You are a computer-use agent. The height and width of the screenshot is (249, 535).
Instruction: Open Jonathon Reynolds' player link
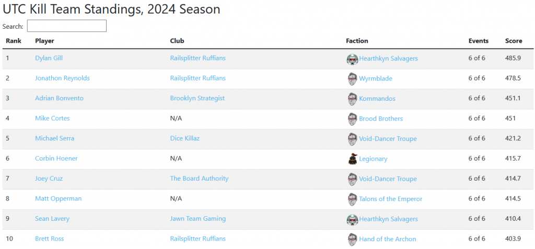[x=62, y=78]
